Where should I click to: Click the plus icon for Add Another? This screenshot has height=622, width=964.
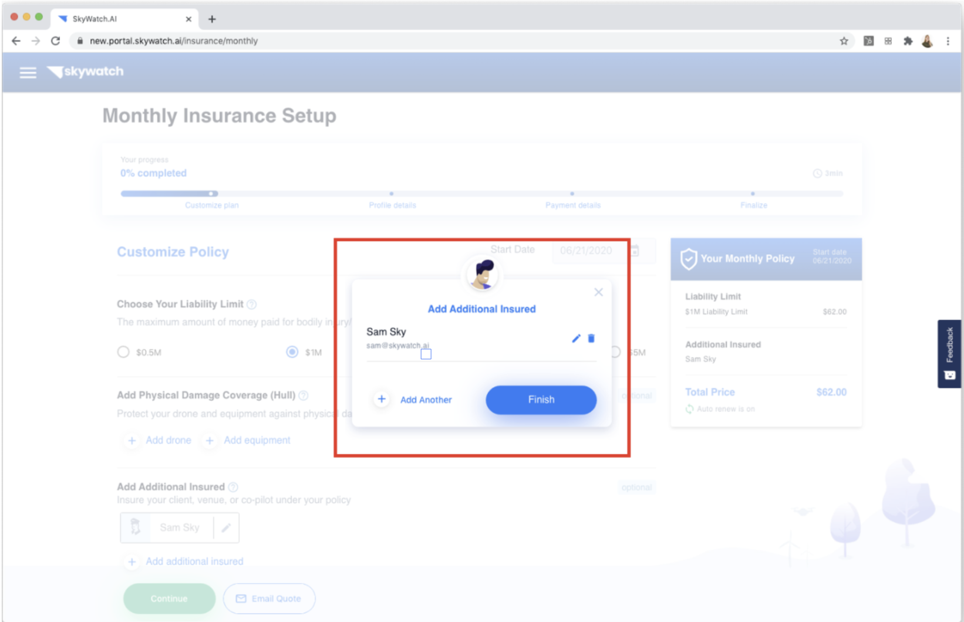tap(382, 400)
